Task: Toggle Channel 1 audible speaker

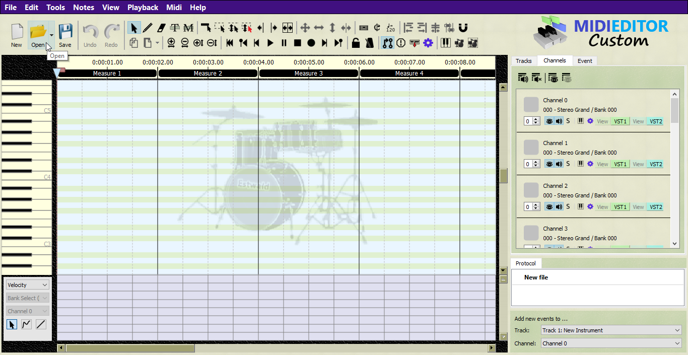Action: point(559,164)
